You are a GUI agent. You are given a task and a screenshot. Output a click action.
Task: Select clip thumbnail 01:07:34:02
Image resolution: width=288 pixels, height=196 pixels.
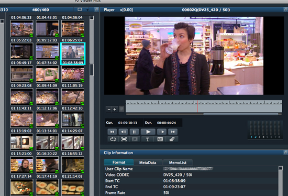[x=47, y=51]
